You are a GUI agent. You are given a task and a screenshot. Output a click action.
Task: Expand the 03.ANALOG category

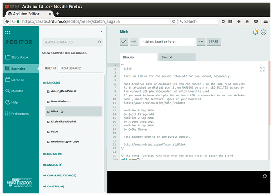coord(53,165)
